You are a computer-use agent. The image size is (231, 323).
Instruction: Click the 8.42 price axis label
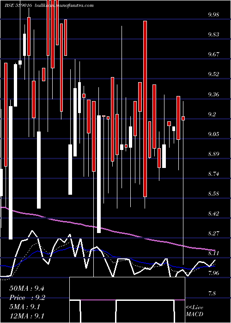tap(213, 214)
